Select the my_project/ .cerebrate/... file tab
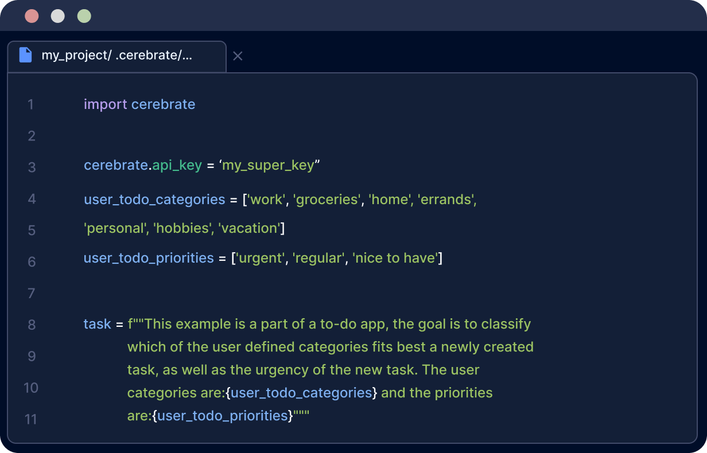Screen dimensions: 707x453 (116, 56)
